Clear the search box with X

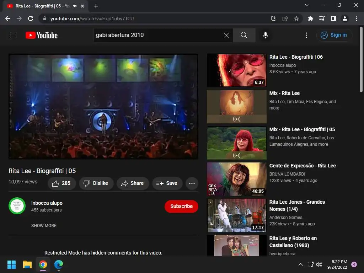pyautogui.click(x=226, y=35)
